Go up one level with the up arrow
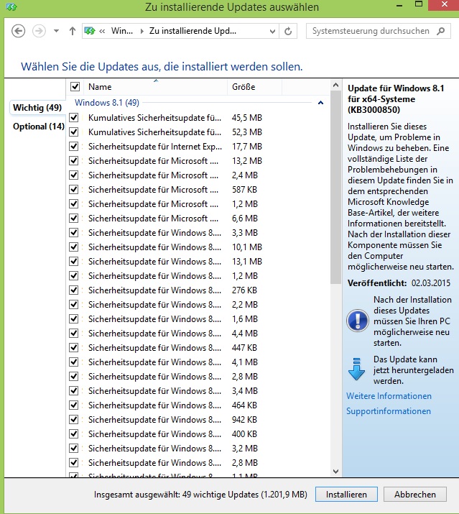This screenshot has height=514, width=459. coord(73,31)
